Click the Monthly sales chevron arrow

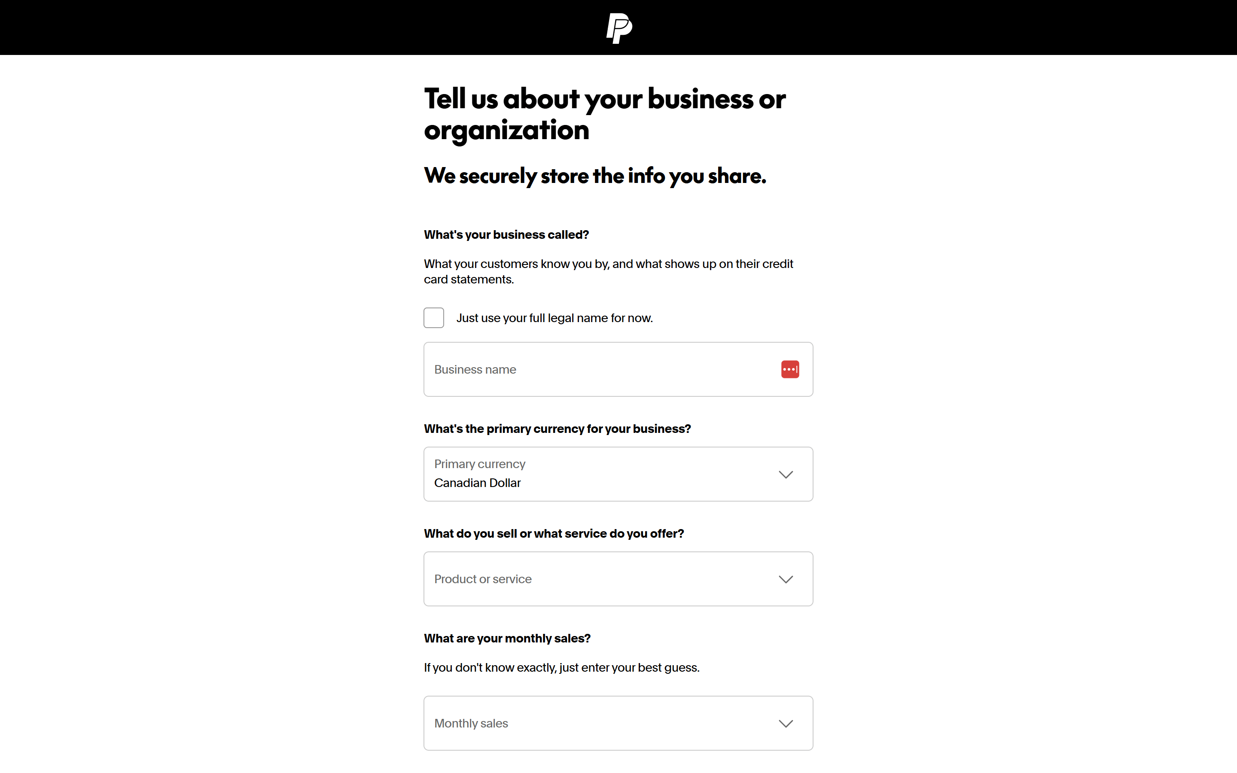click(786, 724)
